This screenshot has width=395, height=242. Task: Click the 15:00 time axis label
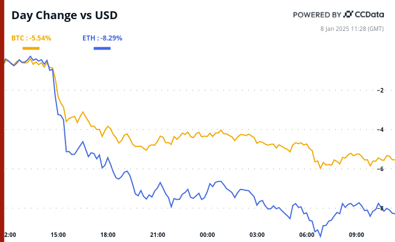(58, 235)
